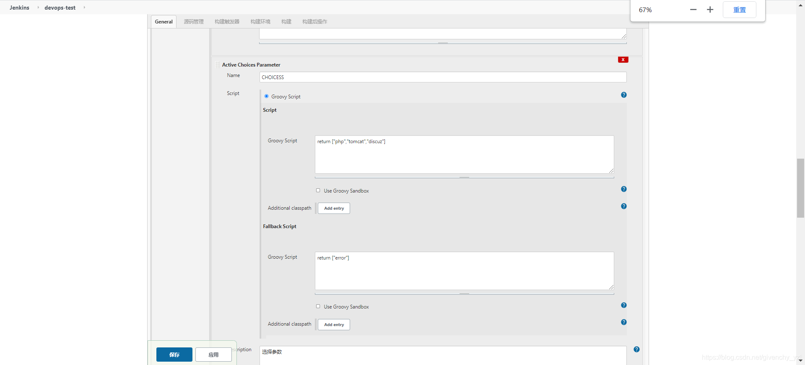Click the description field containing 选择参数
This screenshot has width=805, height=365.
pyautogui.click(x=443, y=355)
